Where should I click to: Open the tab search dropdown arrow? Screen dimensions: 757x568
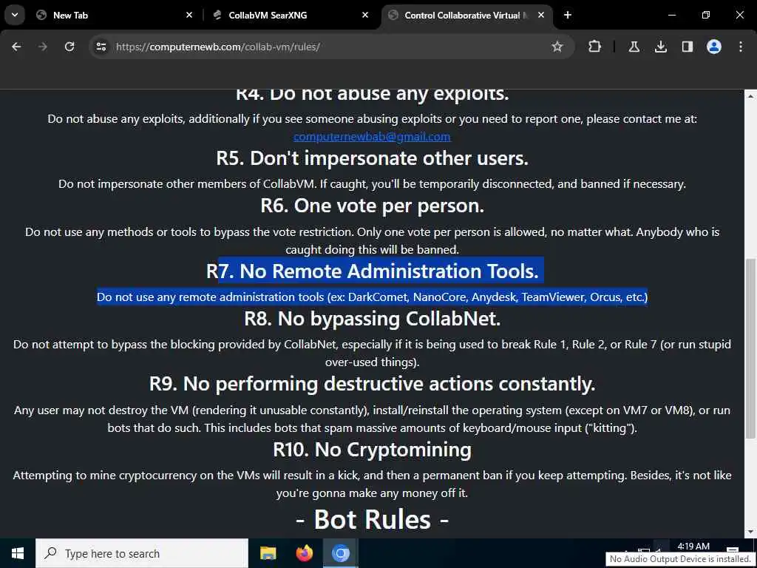coord(15,15)
